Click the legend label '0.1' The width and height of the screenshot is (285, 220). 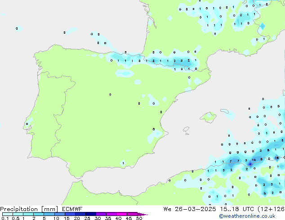5,218
